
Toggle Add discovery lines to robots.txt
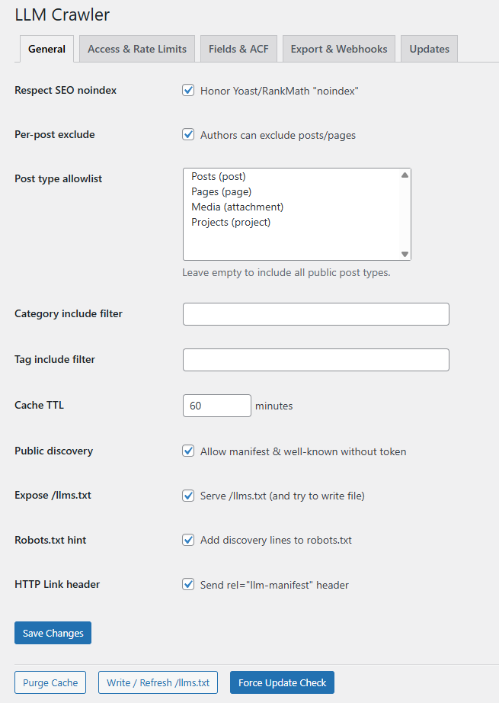click(x=188, y=540)
